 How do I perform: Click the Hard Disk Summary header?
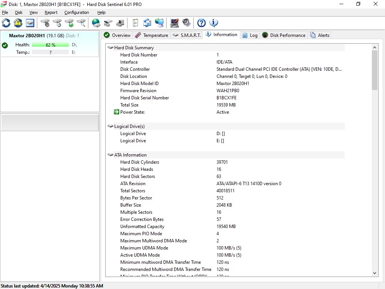[x=134, y=48]
